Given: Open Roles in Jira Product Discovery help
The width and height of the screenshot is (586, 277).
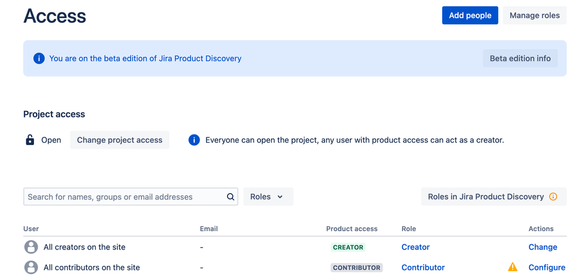Looking at the screenshot, I should coord(494,197).
